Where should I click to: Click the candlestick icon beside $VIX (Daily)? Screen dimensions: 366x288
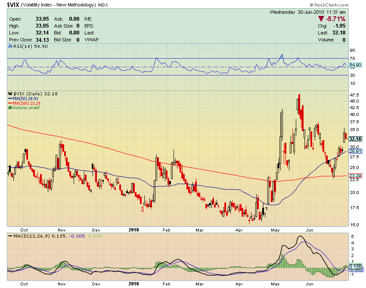(x=10, y=94)
